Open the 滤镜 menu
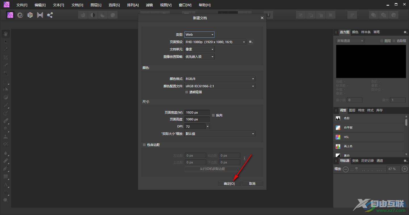This screenshot has width=409, height=215. (x=149, y=5)
